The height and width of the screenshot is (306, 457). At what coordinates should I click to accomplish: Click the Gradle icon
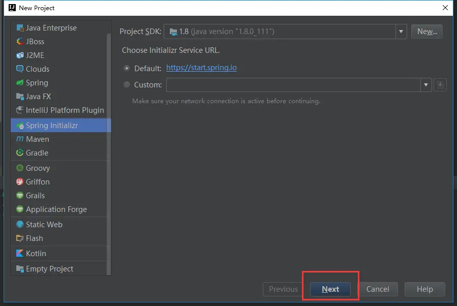(x=20, y=152)
